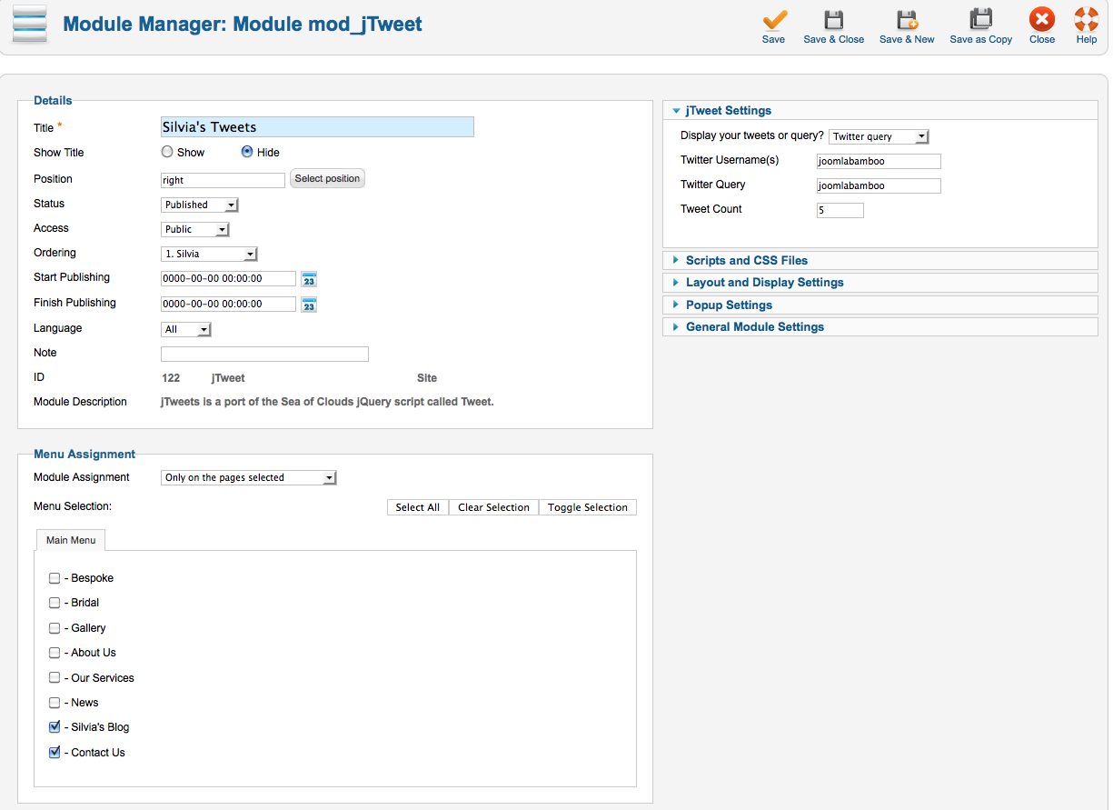Image resolution: width=1113 pixels, height=810 pixels.
Task: Open the Display your tweets or query dropdown
Action: pyautogui.click(x=879, y=136)
